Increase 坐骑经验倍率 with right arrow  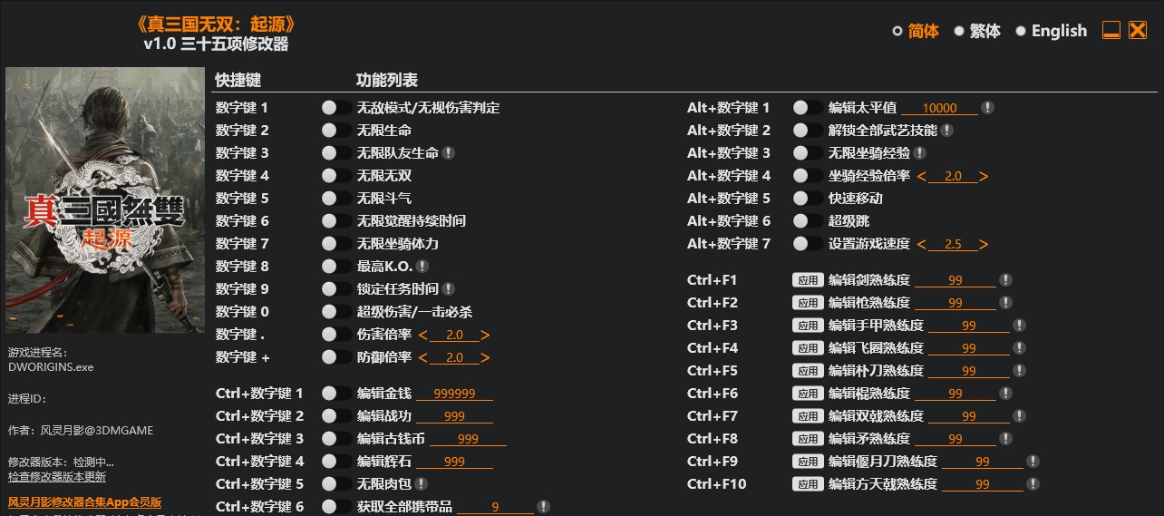(984, 176)
